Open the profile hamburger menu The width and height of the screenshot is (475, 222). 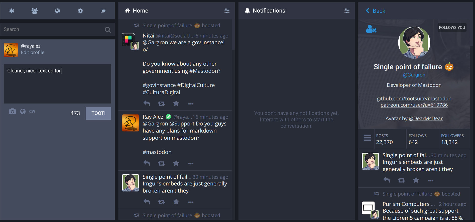(x=367, y=138)
